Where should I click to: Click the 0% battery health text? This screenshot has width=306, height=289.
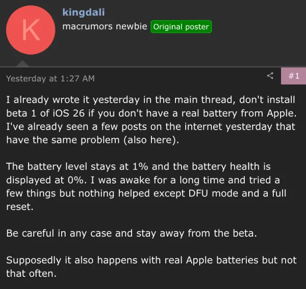[x=76, y=180]
